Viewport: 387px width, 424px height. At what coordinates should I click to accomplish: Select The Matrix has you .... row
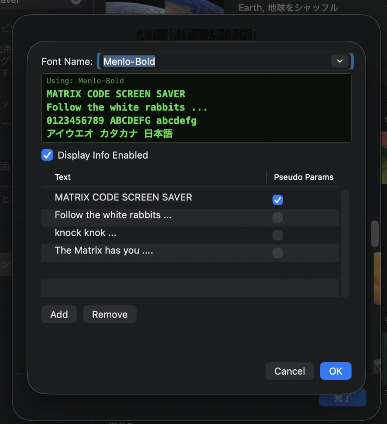coord(190,253)
